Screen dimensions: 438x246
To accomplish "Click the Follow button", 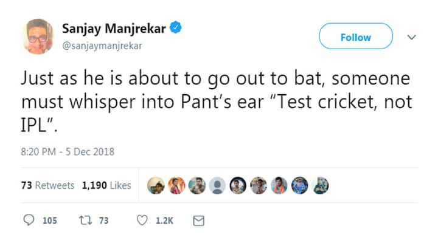I will tap(356, 36).
